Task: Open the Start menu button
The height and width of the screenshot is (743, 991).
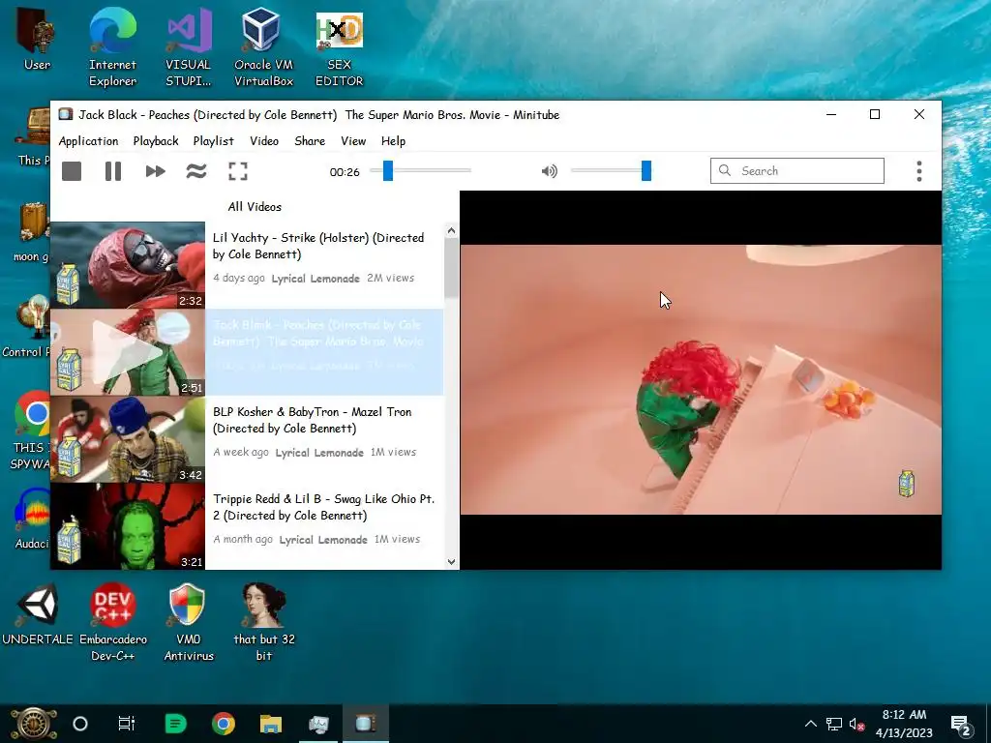Action: tap(33, 724)
